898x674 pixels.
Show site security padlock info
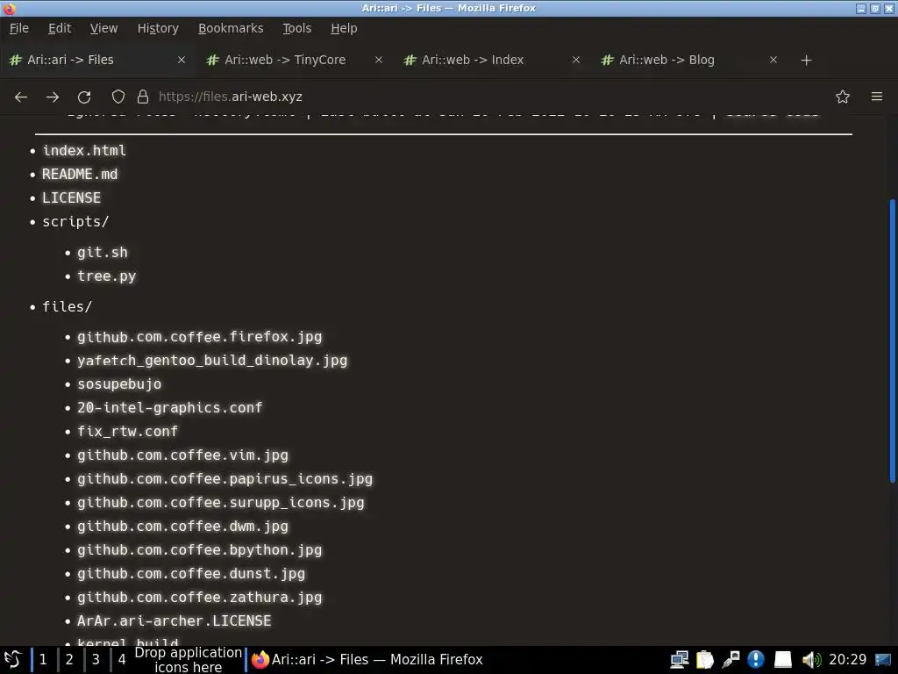(143, 97)
